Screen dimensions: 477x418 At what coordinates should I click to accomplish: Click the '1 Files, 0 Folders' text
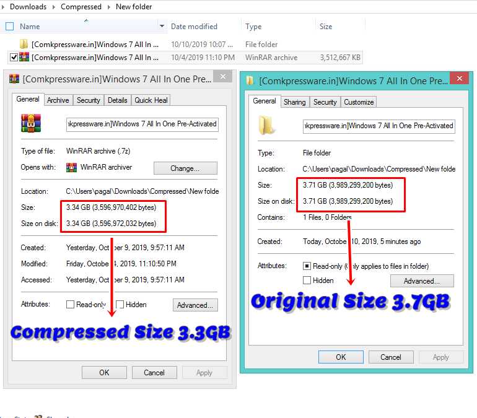point(327,217)
